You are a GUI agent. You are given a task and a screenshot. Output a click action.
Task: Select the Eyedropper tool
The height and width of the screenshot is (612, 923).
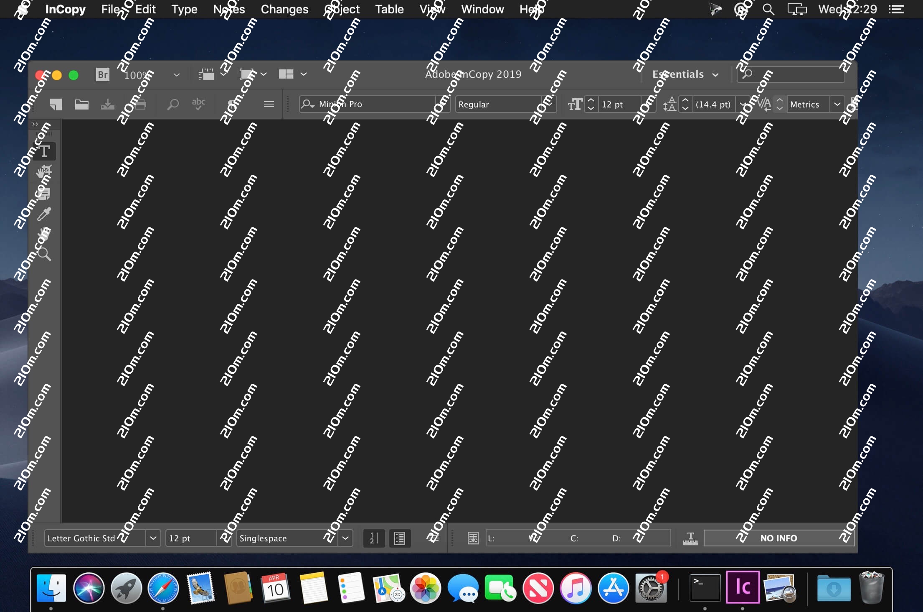pos(44,214)
